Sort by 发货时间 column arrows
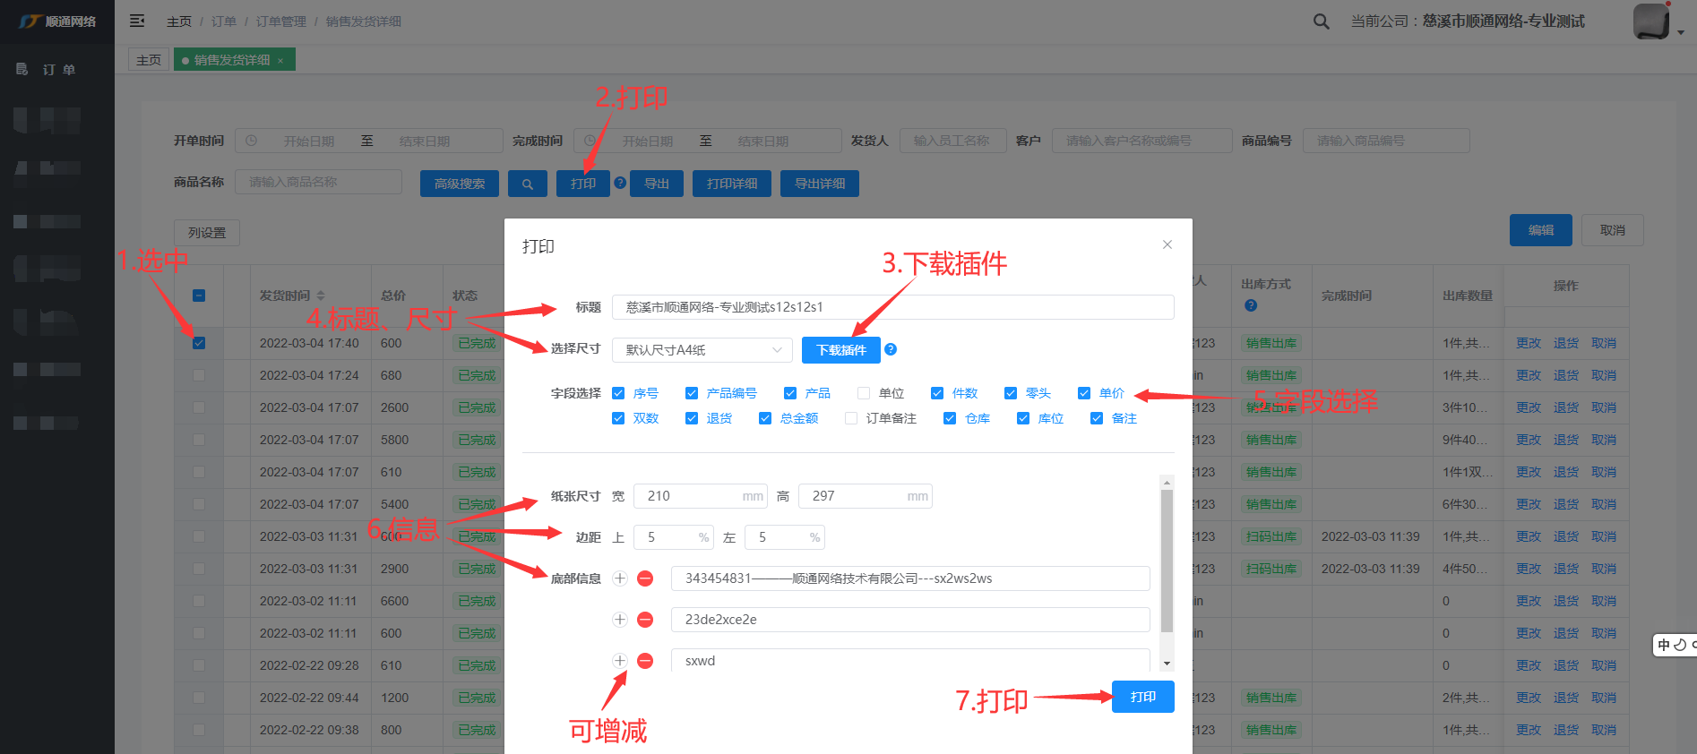The width and height of the screenshot is (1697, 754). click(321, 296)
